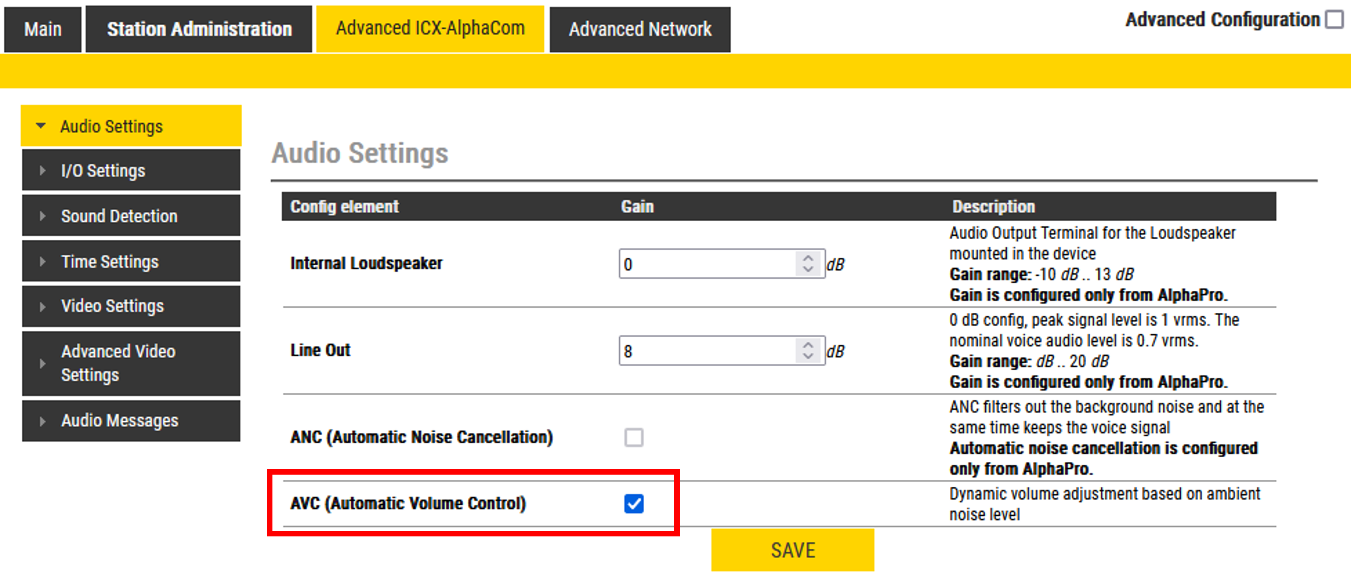Image resolution: width=1351 pixels, height=581 pixels.
Task: Open the Advanced Network tab
Action: click(x=640, y=29)
